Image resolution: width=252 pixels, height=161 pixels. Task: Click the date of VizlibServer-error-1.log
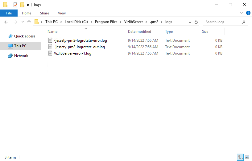tap(143, 53)
